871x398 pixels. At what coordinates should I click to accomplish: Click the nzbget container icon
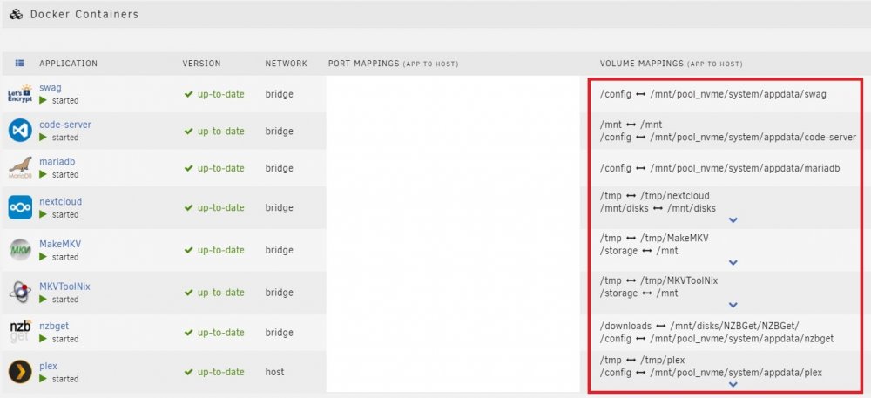pos(20,332)
